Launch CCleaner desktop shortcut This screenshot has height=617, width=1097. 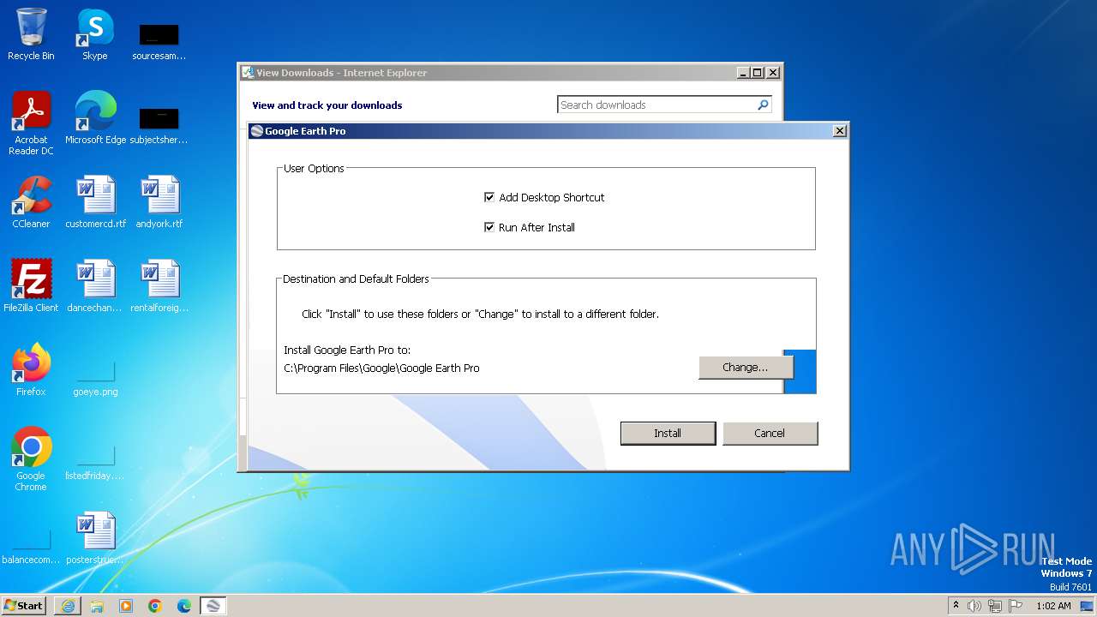click(31, 202)
